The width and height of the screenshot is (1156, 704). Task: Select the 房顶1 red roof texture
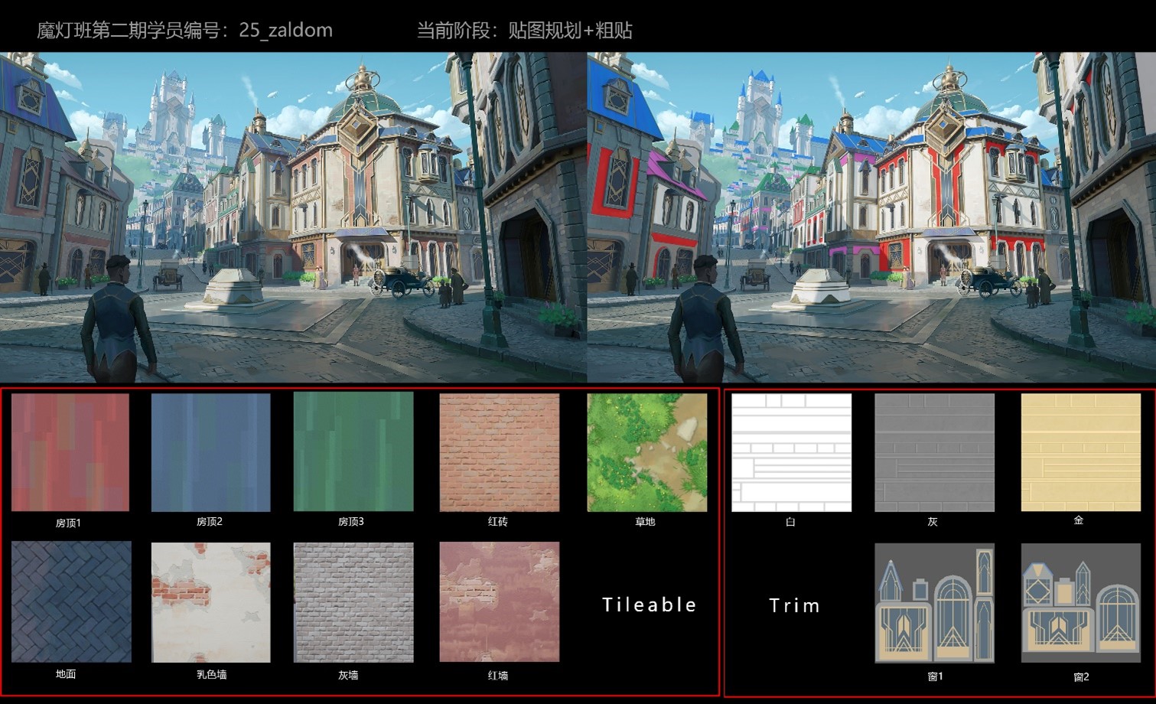click(x=70, y=452)
